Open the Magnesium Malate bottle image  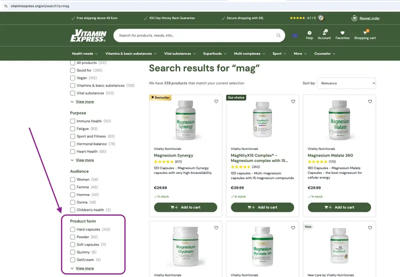(339, 120)
